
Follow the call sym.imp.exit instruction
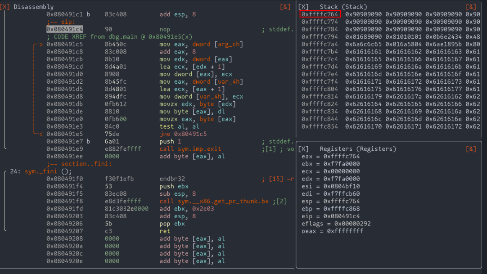(x=190, y=149)
